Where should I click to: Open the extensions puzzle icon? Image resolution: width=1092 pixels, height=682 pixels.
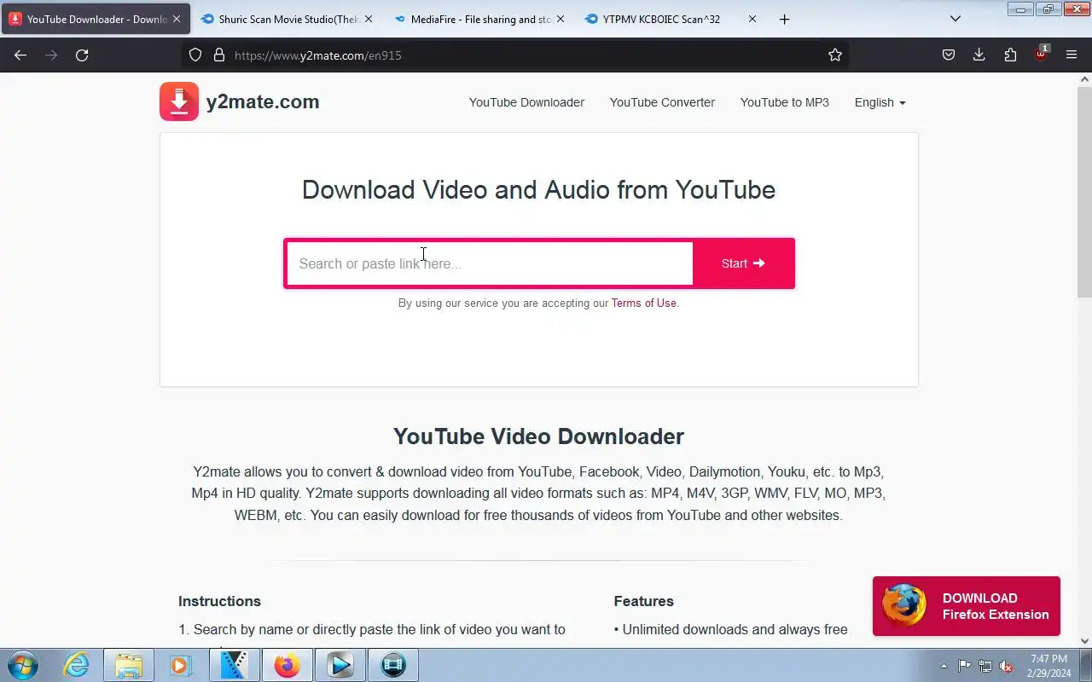click(x=1010, y=55)
